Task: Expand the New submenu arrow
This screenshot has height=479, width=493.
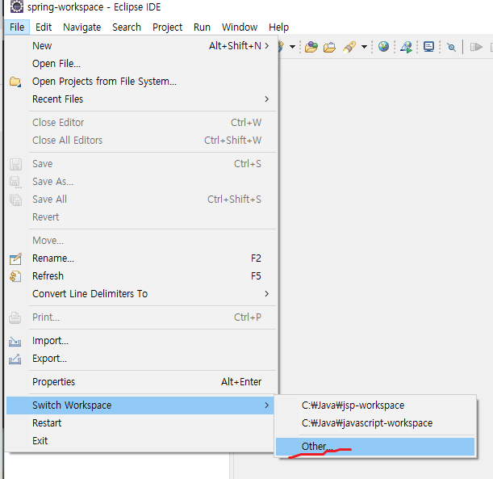Action: 266,46
